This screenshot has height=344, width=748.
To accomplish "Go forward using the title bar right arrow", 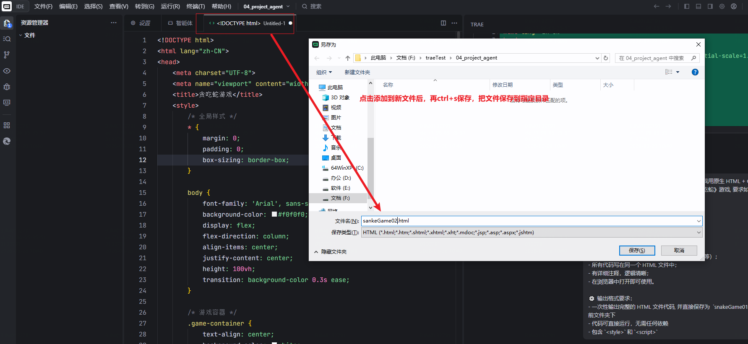I will (668, 6).
